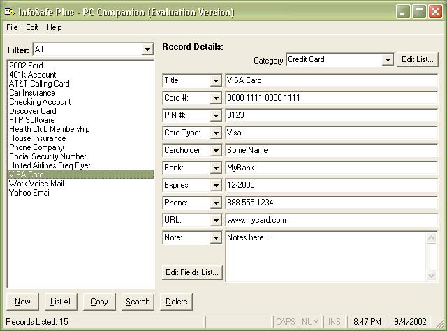This screenshot has height=331, width=447.
Task: Click the Delete button
Action: [176, 302]
